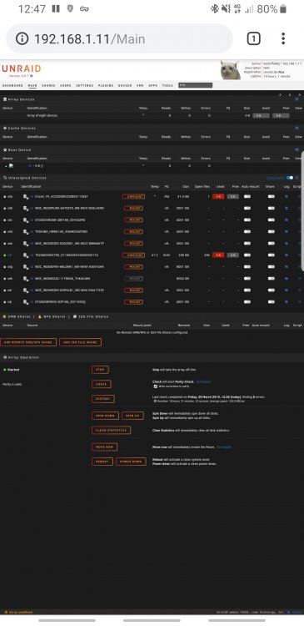
Task: Click the disk icon of sdg device
Action: [x=26, y=267]
